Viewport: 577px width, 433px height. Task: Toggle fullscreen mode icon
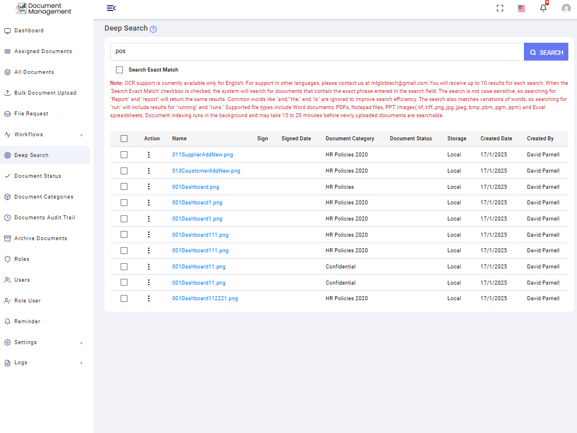tap(500, 8)
